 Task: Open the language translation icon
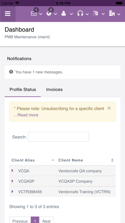click(95, 13)
